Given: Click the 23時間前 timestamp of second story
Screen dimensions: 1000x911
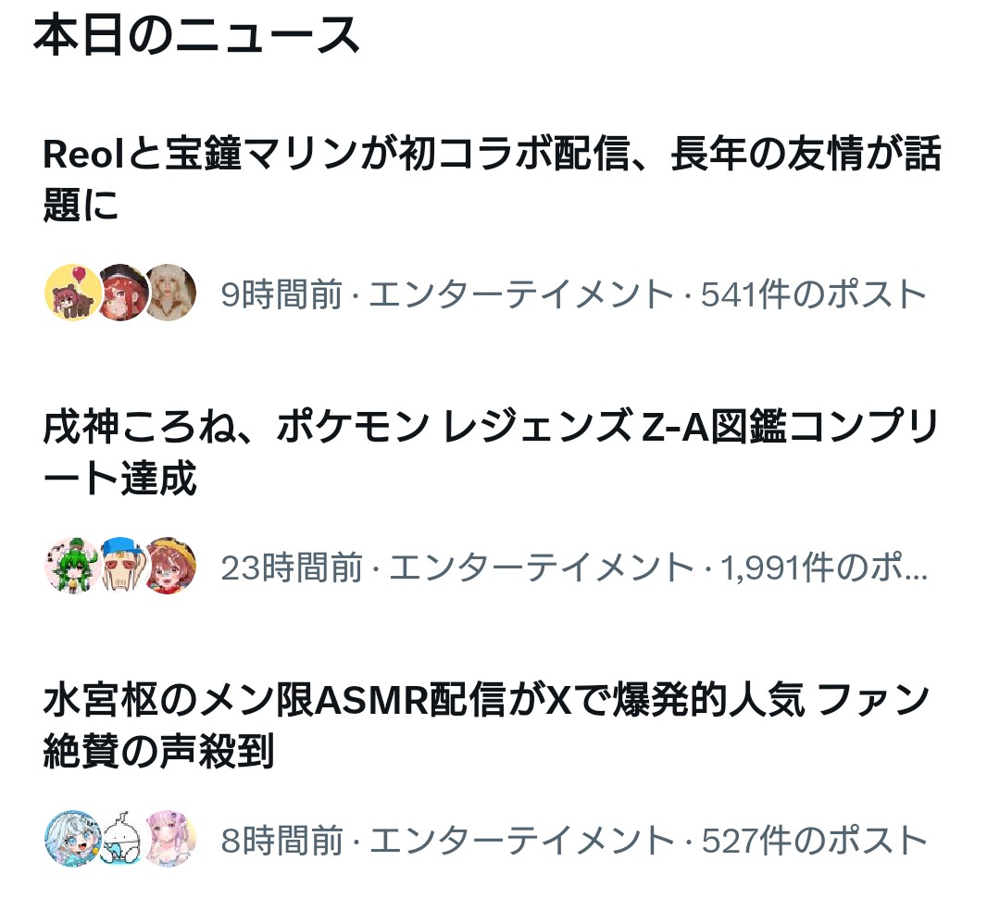Looking at the screenshot, I should [292, 568].
